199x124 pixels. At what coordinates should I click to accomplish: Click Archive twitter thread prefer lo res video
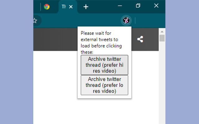(x=104, y=85)
